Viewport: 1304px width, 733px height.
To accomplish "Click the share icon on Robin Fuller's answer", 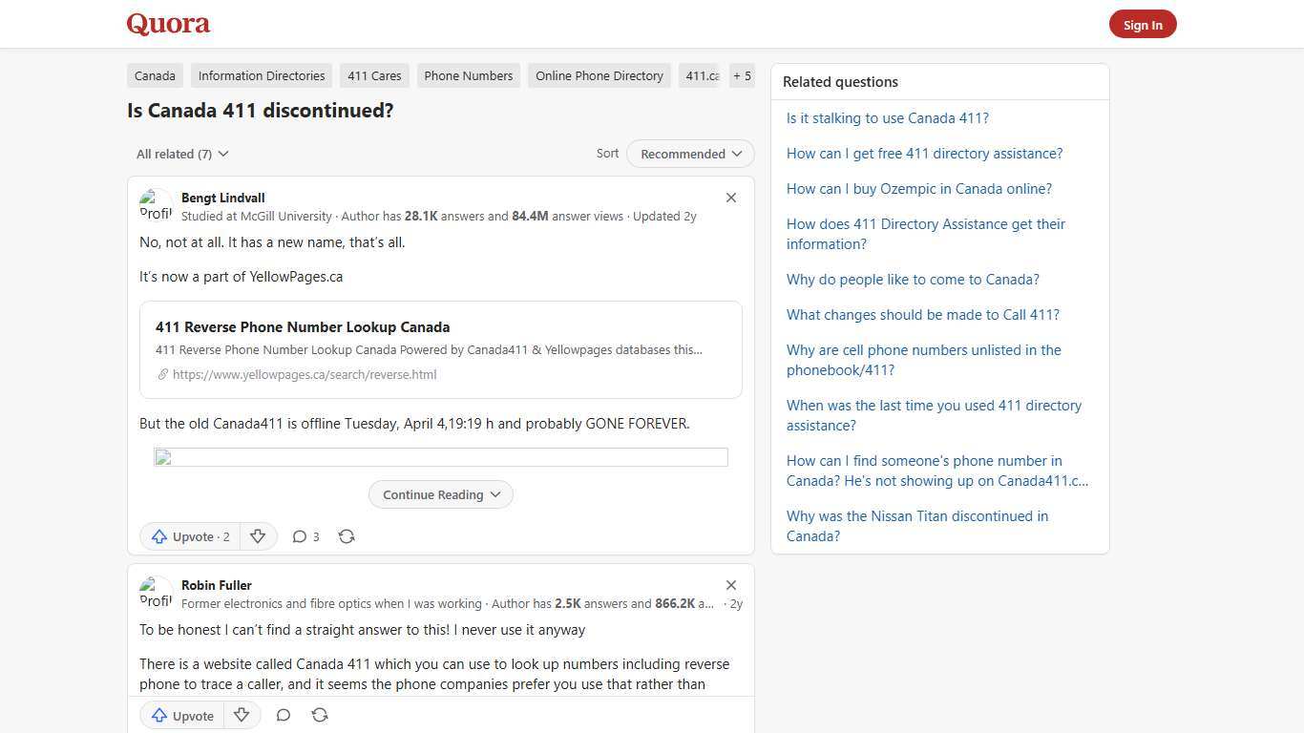I will coord(320,715).
